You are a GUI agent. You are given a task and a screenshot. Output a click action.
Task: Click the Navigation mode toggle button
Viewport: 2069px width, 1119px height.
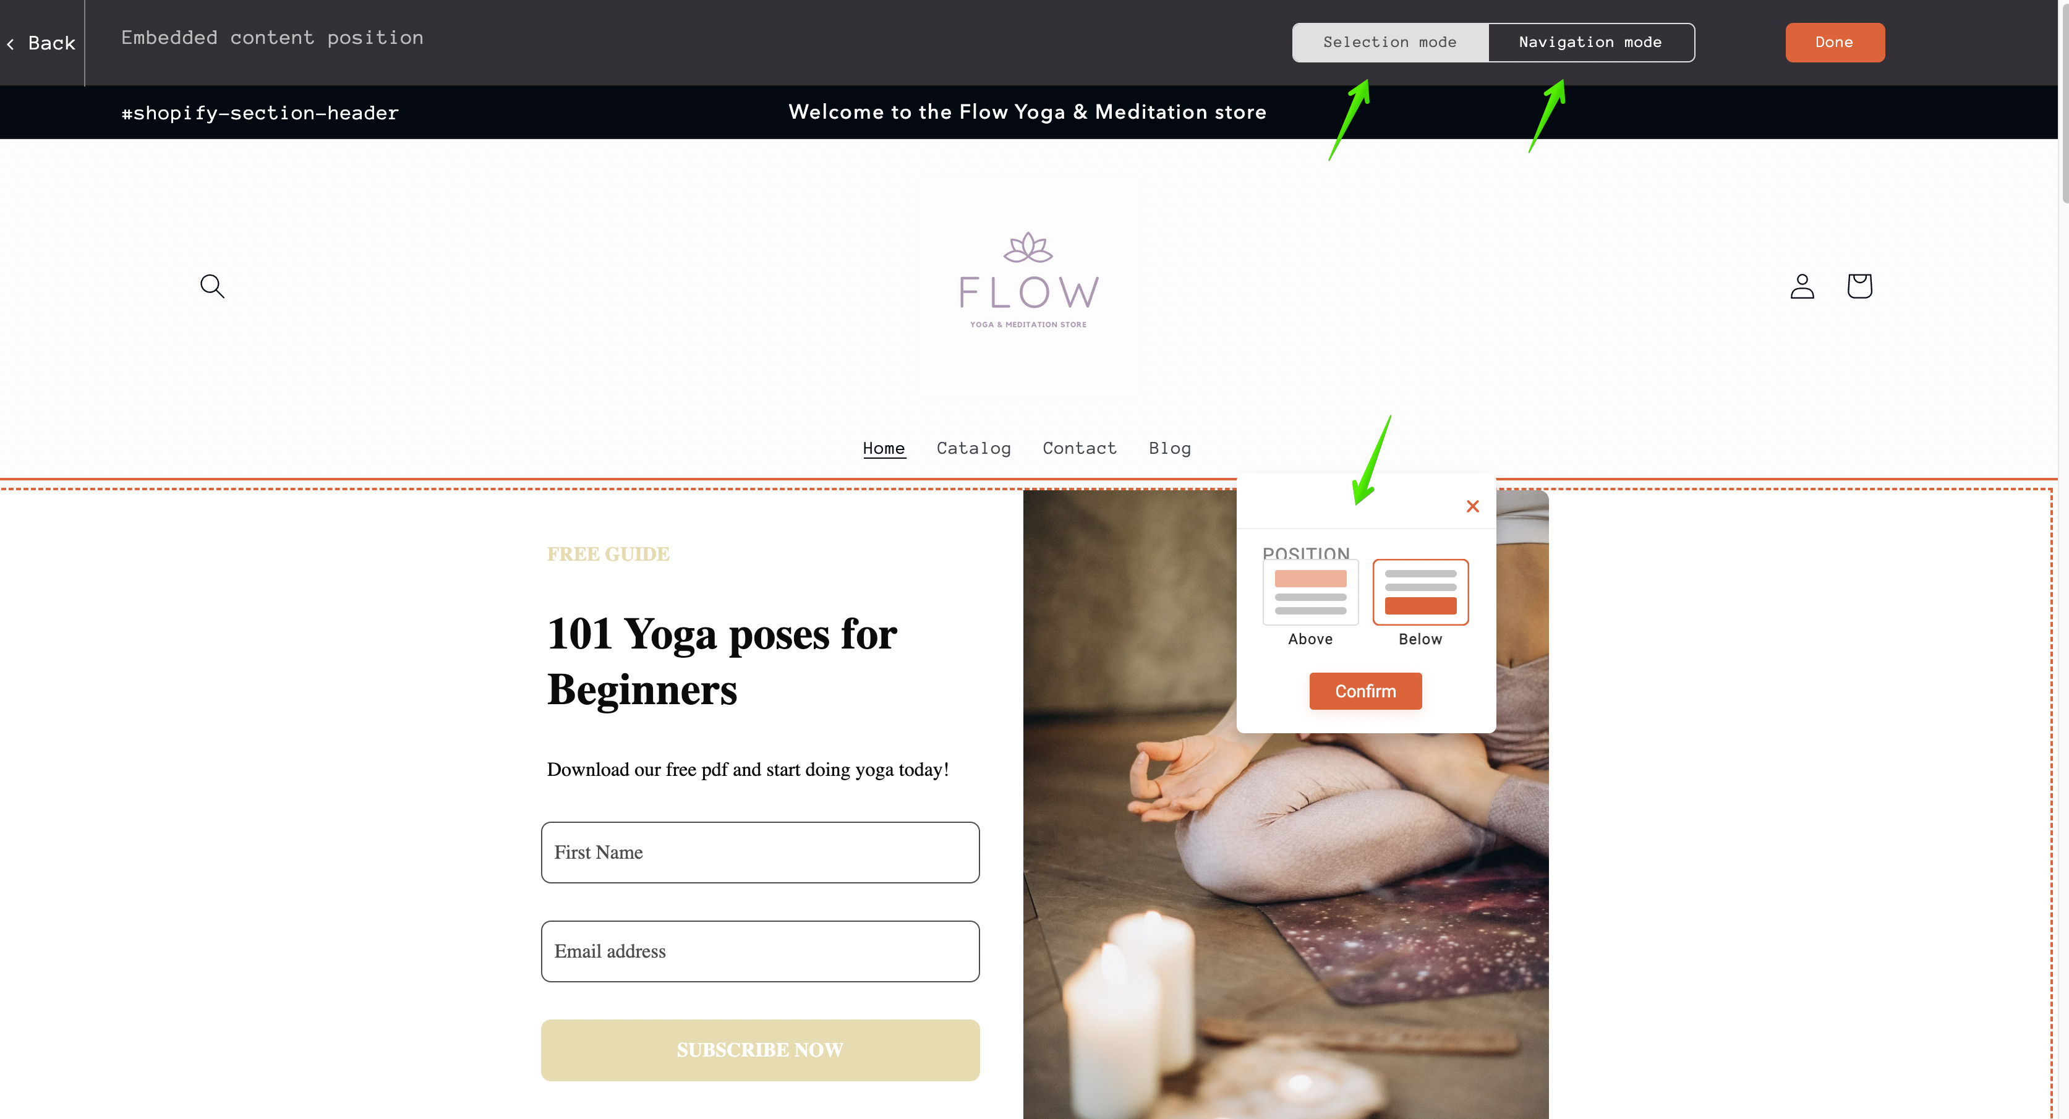tap(1590, 41)
